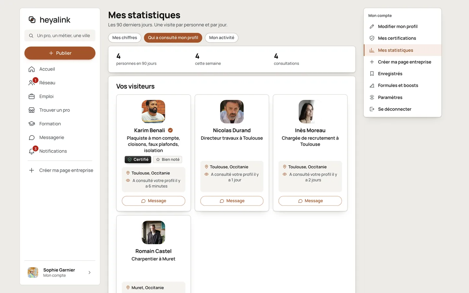Focus the search field 'Un pro, un métier, une ville'
469x293 pixels.
60,36
